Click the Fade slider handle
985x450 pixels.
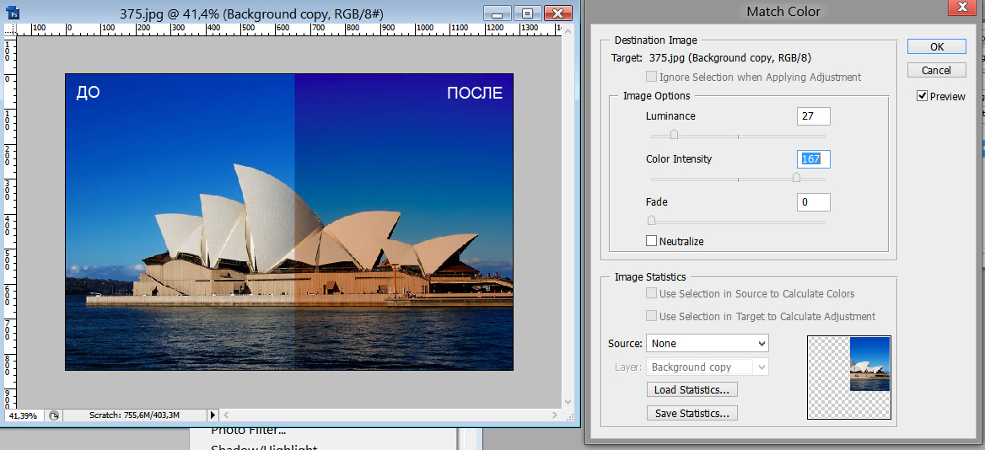tap(651, 220)
